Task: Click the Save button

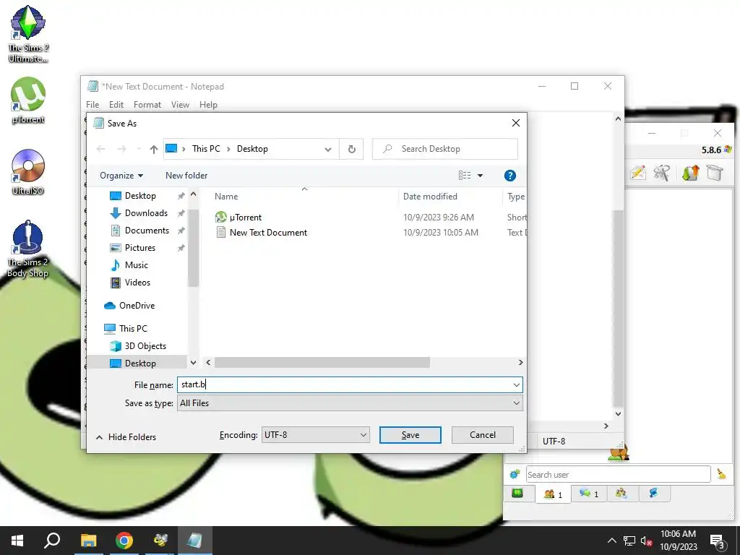Action: tap(410, 434)
